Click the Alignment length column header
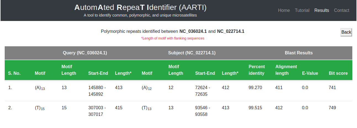 click(x=286, y=70)
